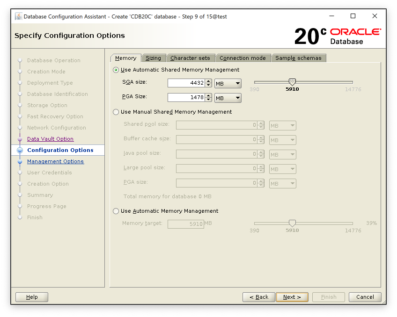Switch to the Character sets tab
This screenshot has height=317, width=397.
pos(190,58)
